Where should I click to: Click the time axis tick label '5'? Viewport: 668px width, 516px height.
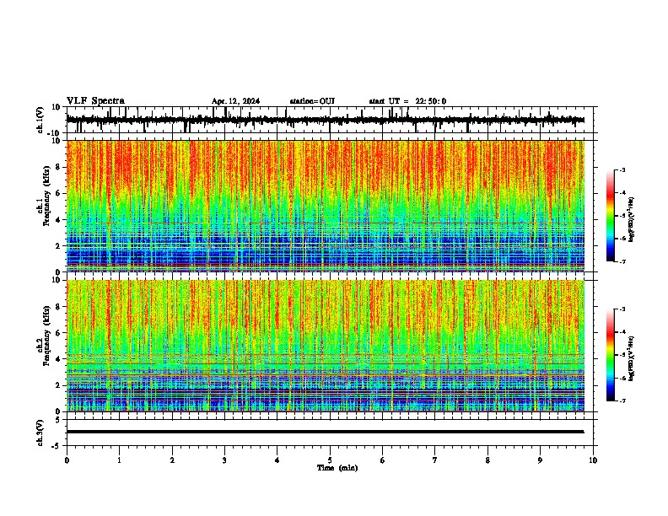click(330, 460)
